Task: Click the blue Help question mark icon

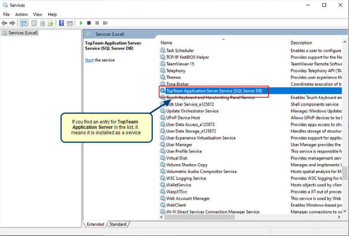Action: tap(61, 23)
